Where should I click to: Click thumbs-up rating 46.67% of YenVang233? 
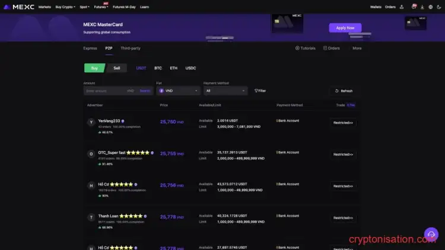(105, 132)
